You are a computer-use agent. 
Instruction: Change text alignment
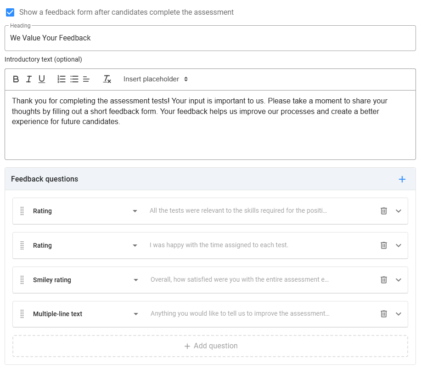click(x=86, y=79)
